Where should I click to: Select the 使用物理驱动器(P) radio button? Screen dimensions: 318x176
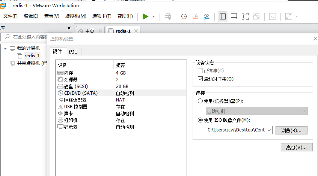point(200,101)
